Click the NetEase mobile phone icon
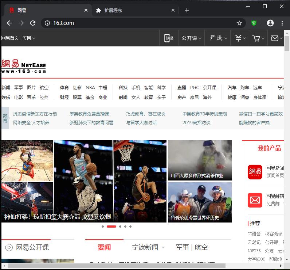Viewport: 290px width, 270px height. [x=169, y=38]
